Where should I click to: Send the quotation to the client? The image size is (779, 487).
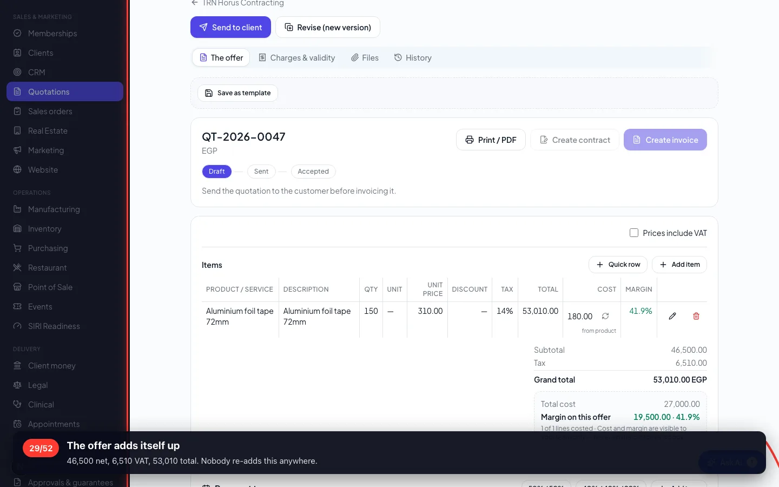[x=230, y=27]
